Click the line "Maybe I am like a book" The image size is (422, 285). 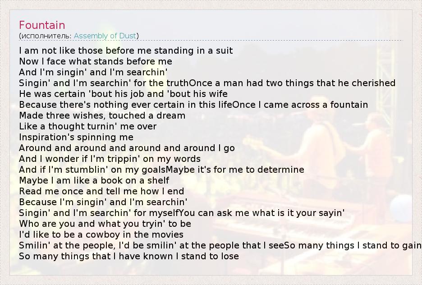pyautogui.click(x=94, y=180)
